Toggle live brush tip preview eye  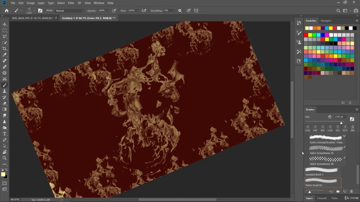pos(331,191)
